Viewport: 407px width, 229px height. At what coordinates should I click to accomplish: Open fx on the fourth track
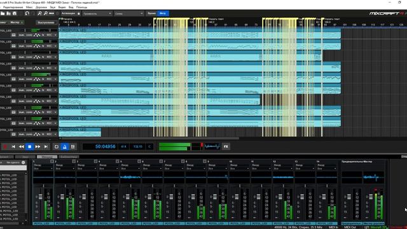click(x=43, y=68)
